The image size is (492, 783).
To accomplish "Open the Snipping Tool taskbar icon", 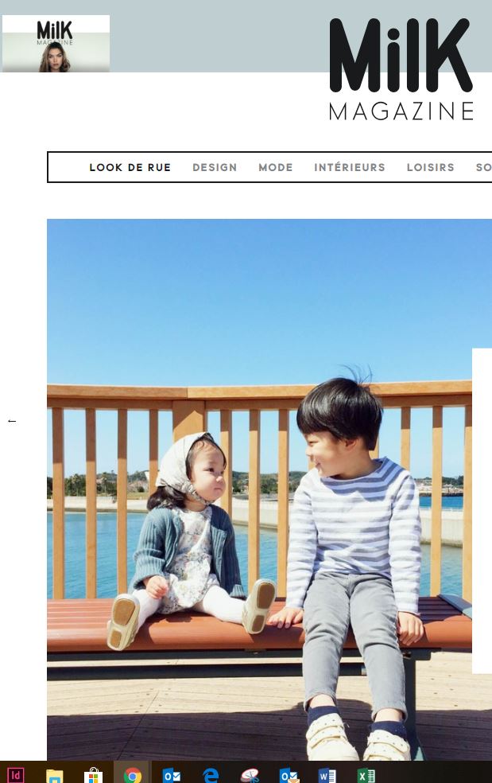I will [x=250, y=776].
